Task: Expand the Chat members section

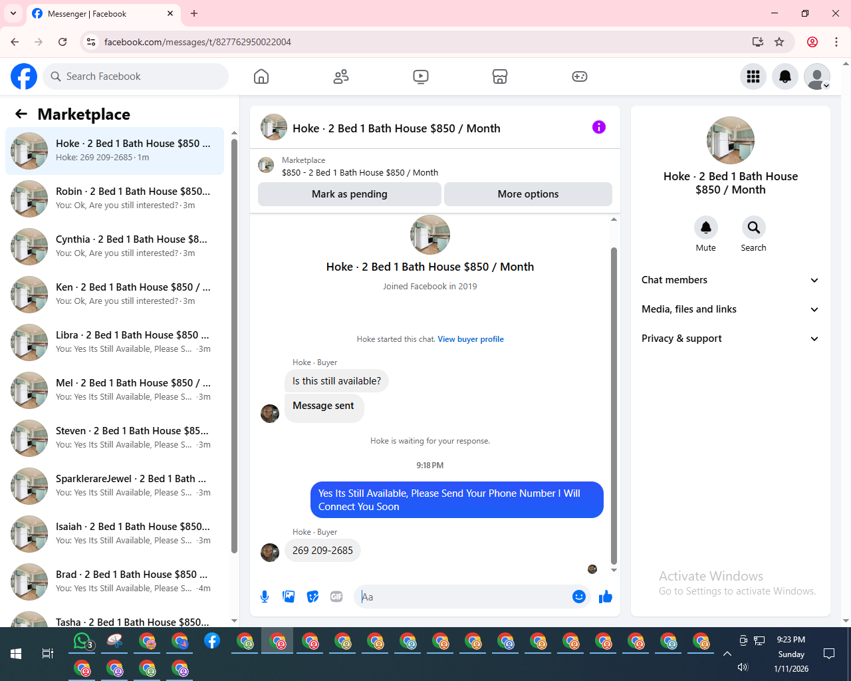Action: [x=730, y=280]
